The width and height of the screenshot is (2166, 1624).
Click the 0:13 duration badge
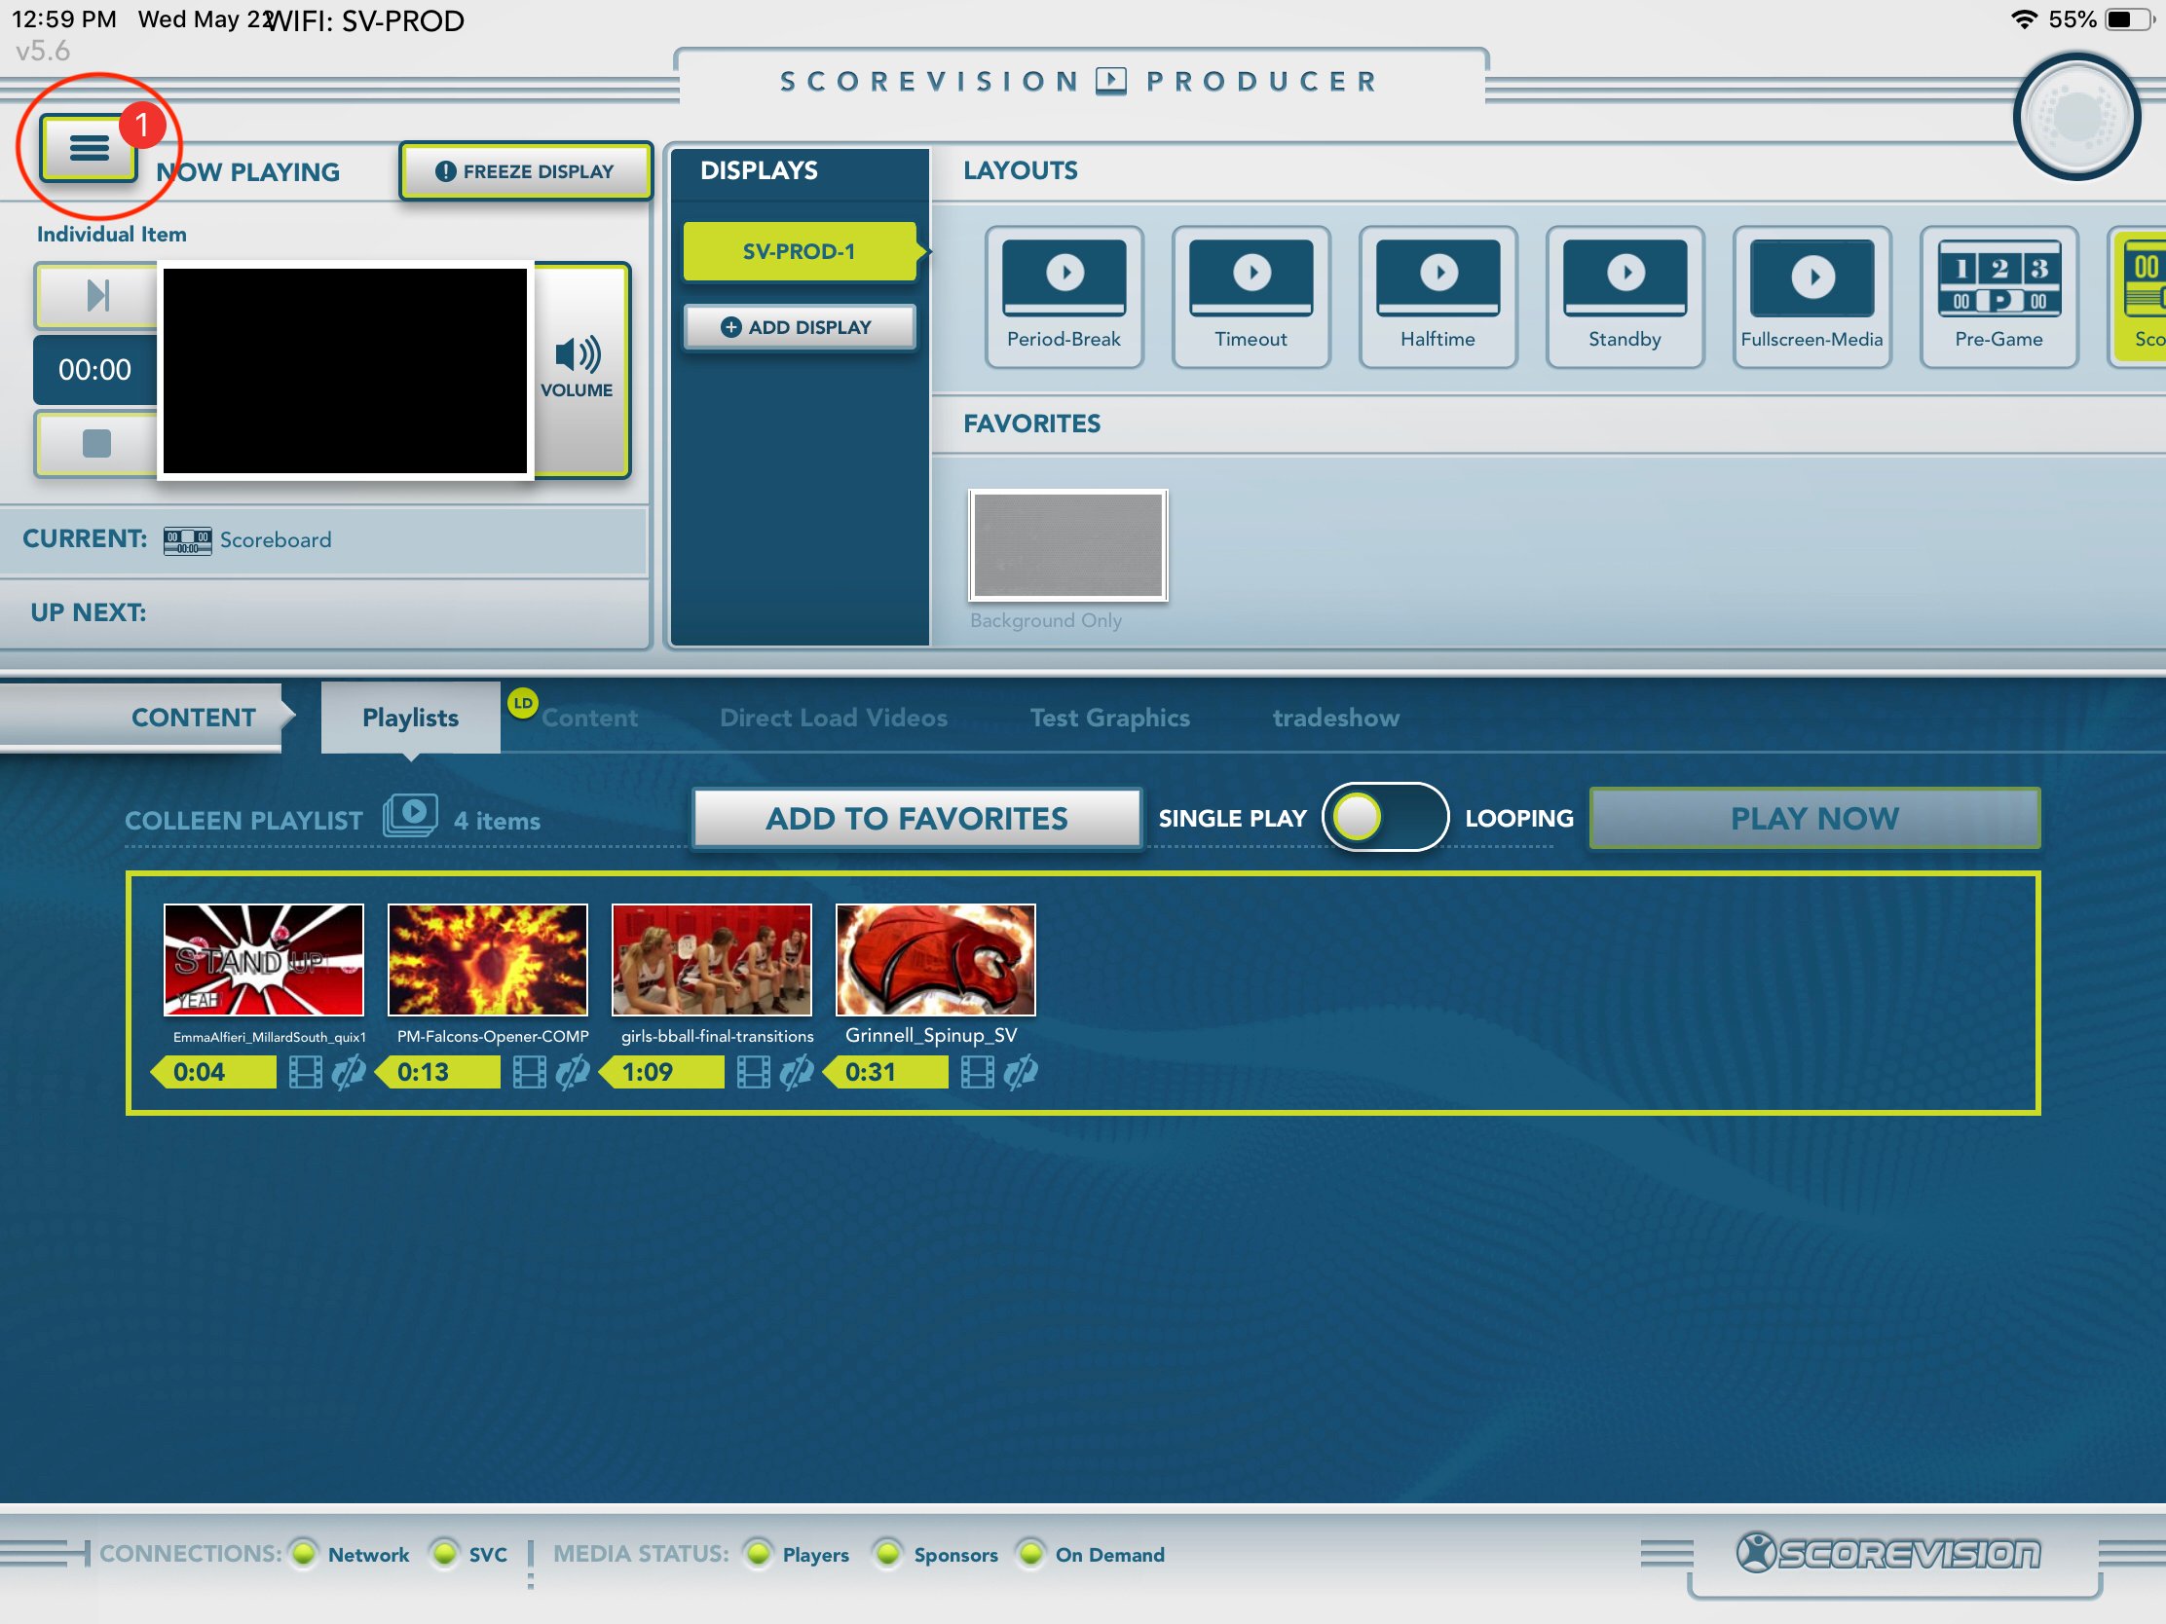click(x=437, y=1072)
